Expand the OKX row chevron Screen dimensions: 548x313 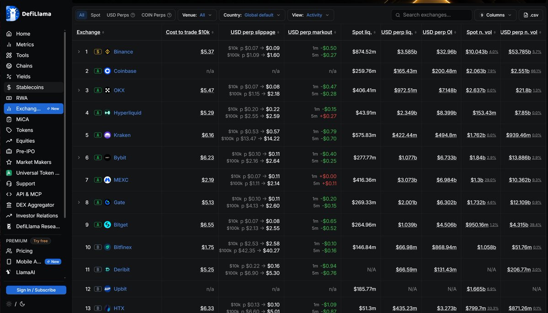(79, 90)
